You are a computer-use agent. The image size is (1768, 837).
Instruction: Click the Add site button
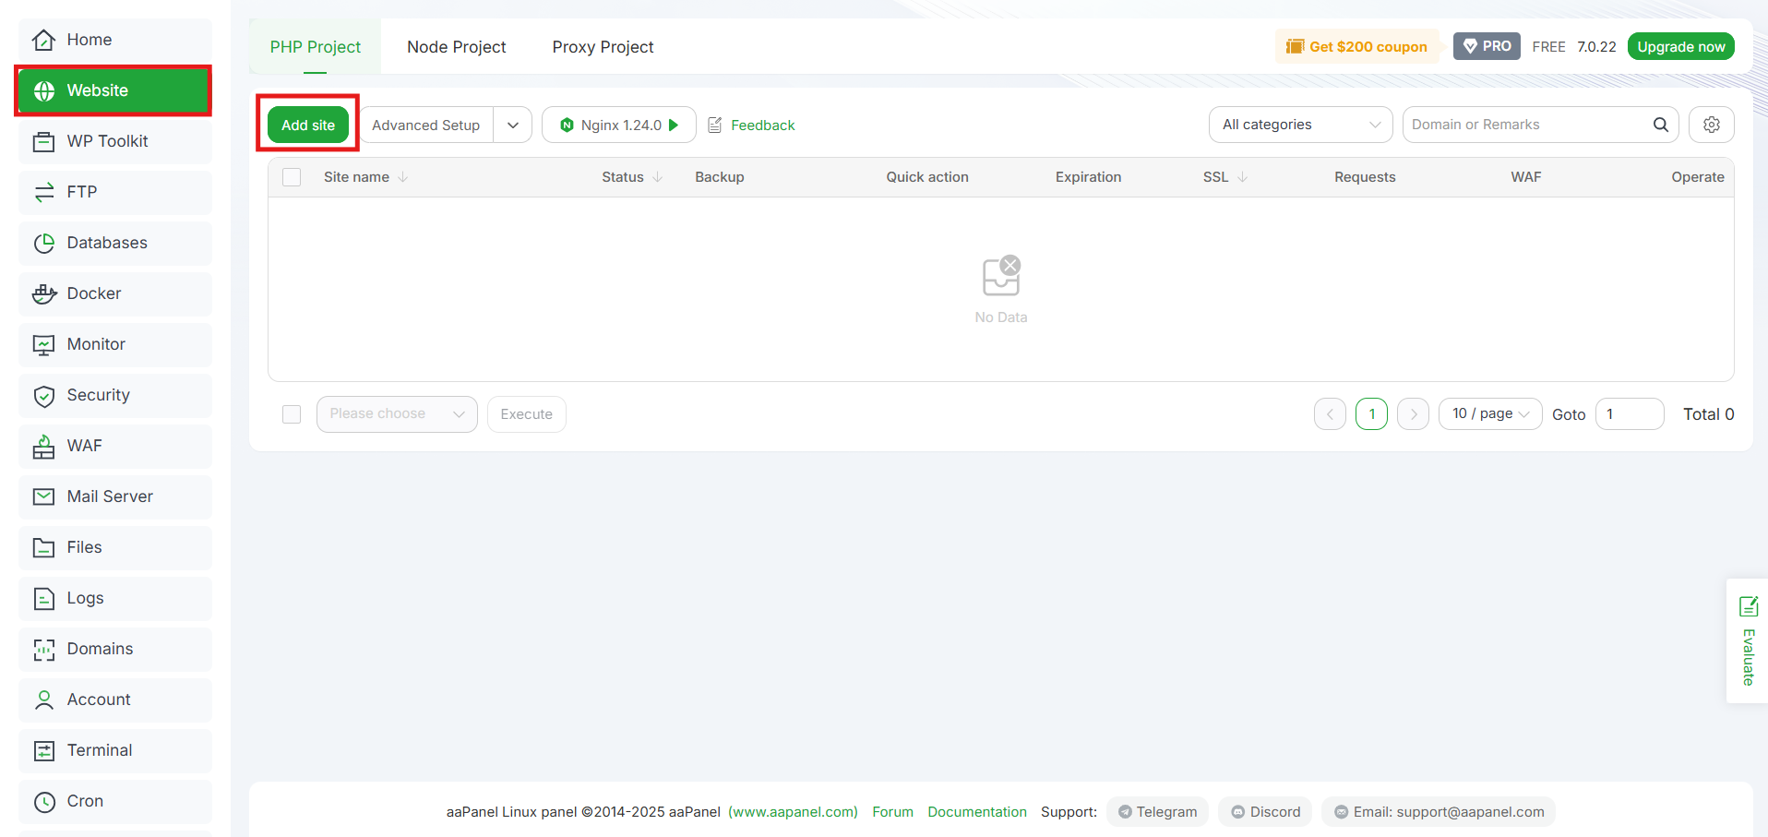point(308,125)
